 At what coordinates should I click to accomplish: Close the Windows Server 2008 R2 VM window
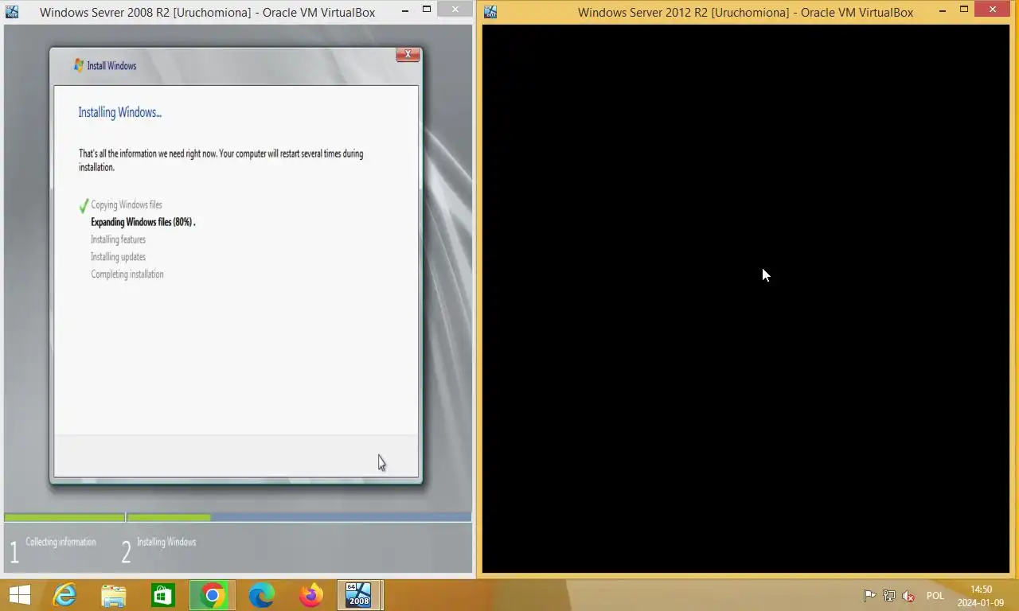click(455, 10)
